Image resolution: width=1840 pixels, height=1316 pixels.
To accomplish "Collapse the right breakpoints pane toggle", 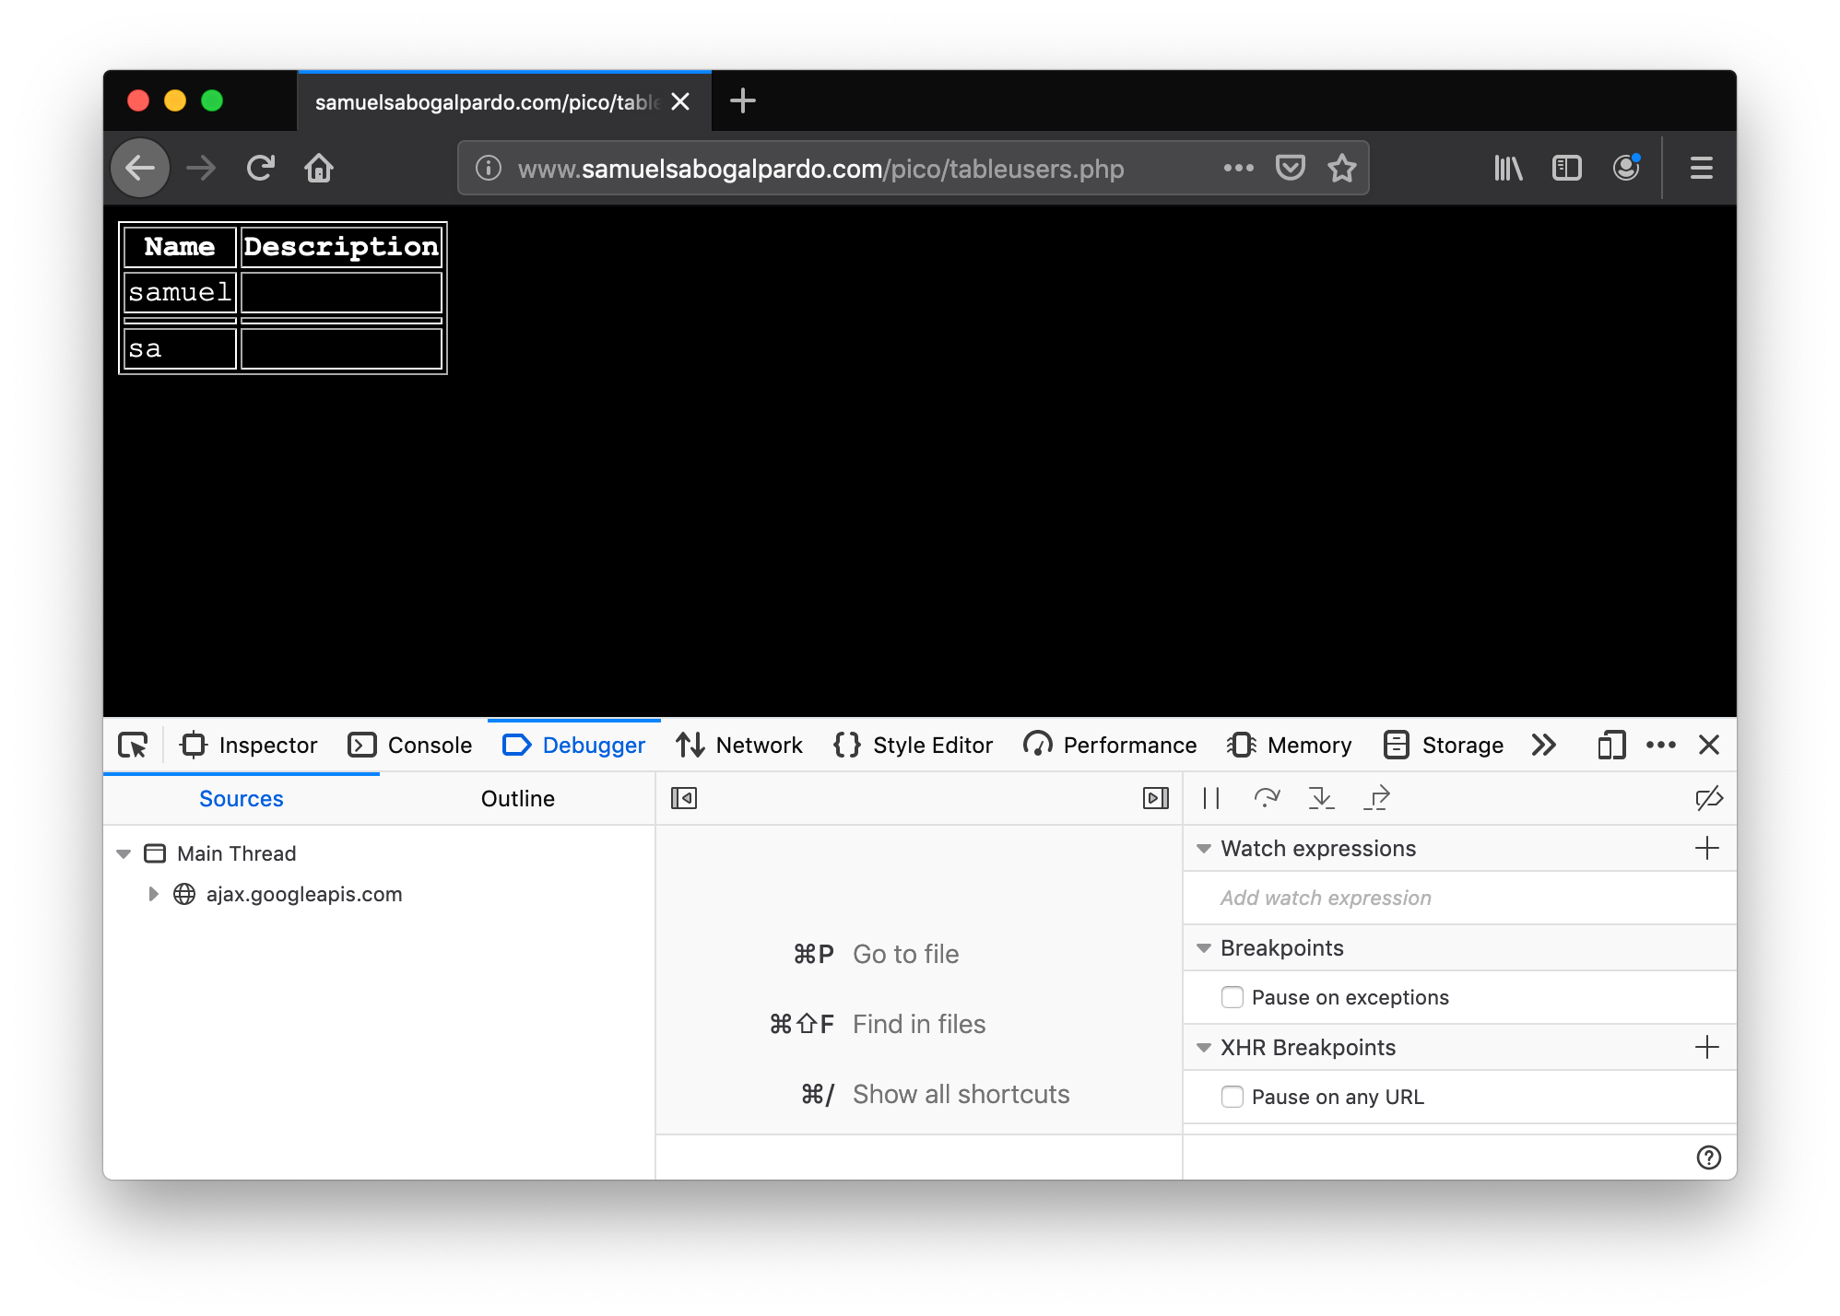I will click(x=1155, y=798).
